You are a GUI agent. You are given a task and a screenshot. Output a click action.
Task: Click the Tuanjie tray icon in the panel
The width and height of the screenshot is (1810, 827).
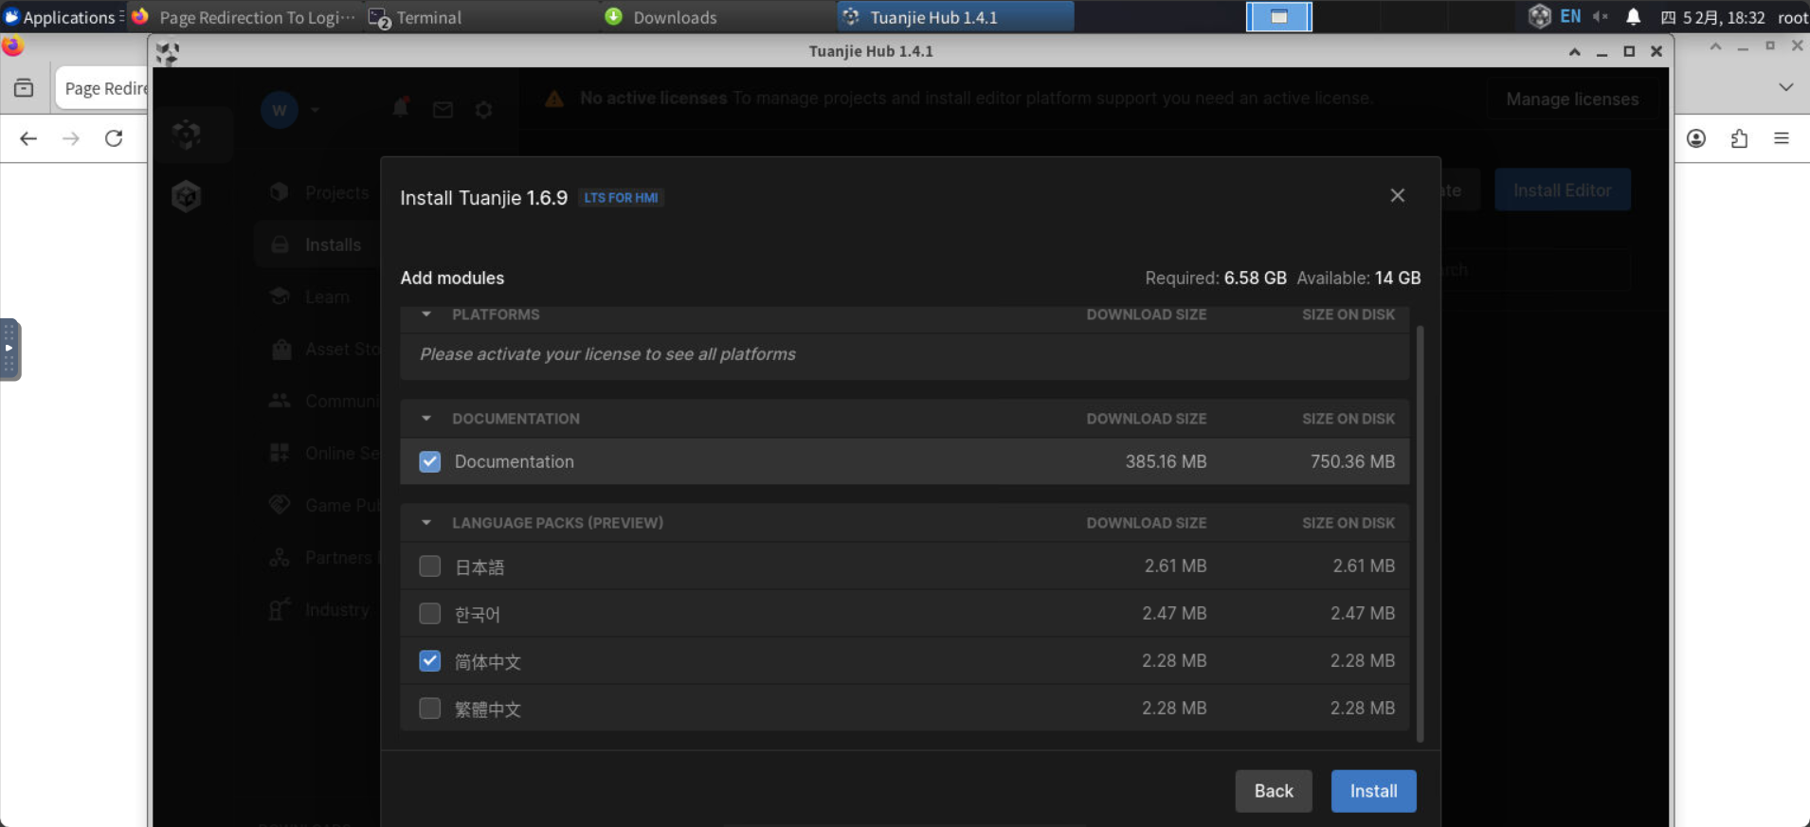pos(1540,16)
